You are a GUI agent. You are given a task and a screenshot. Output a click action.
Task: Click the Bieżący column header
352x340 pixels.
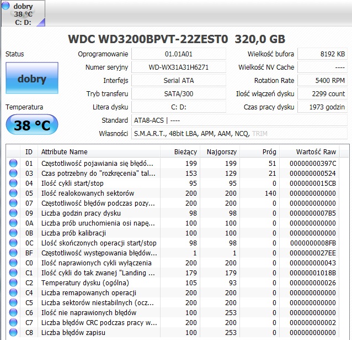pyautogui.click(x=180, y=152)
